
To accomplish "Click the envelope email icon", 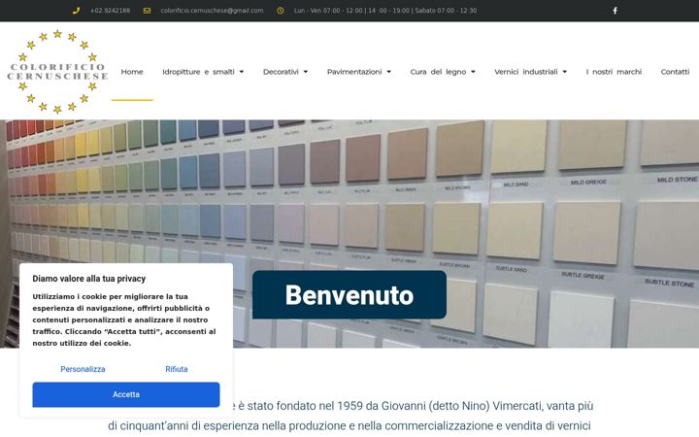I will point(148,11).
